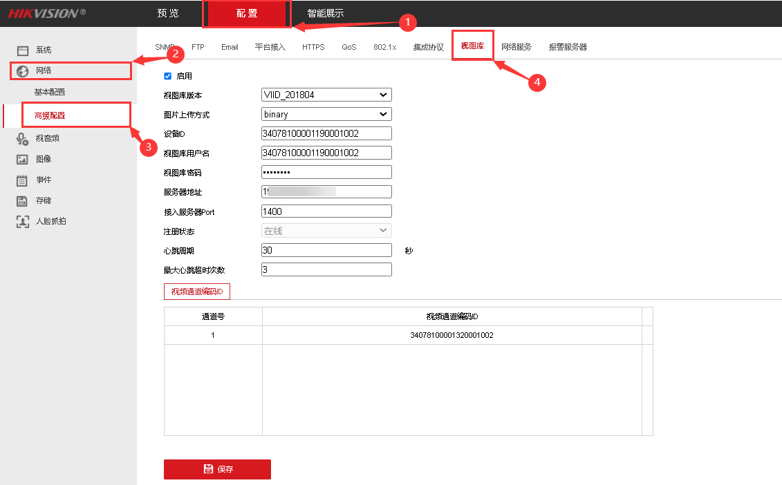Toggle the 启用 checkbox

pos(167,76)
